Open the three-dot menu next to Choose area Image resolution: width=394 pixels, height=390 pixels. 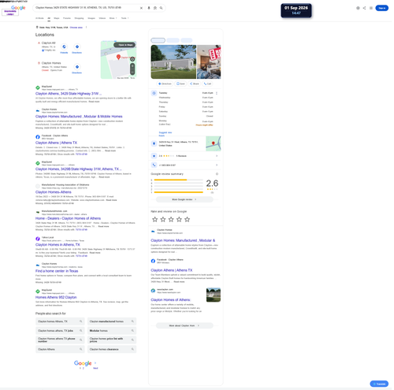click(86, 28)
